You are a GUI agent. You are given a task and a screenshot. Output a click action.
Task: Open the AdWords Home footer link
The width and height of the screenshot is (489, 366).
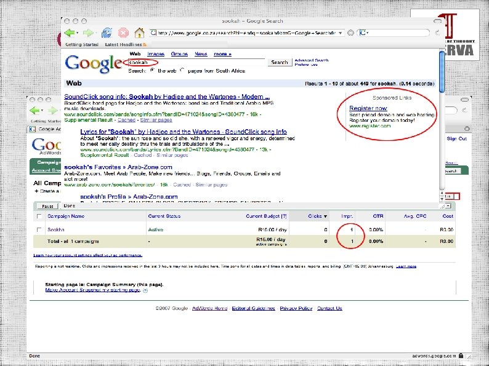209,308
